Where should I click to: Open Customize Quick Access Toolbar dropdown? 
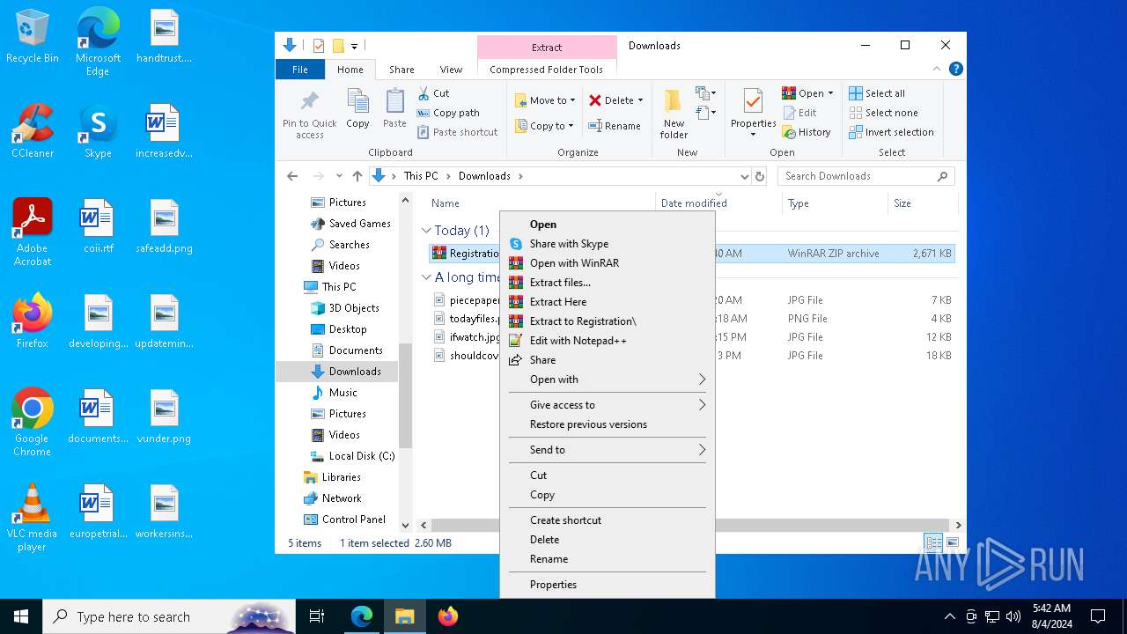[354, 46]
